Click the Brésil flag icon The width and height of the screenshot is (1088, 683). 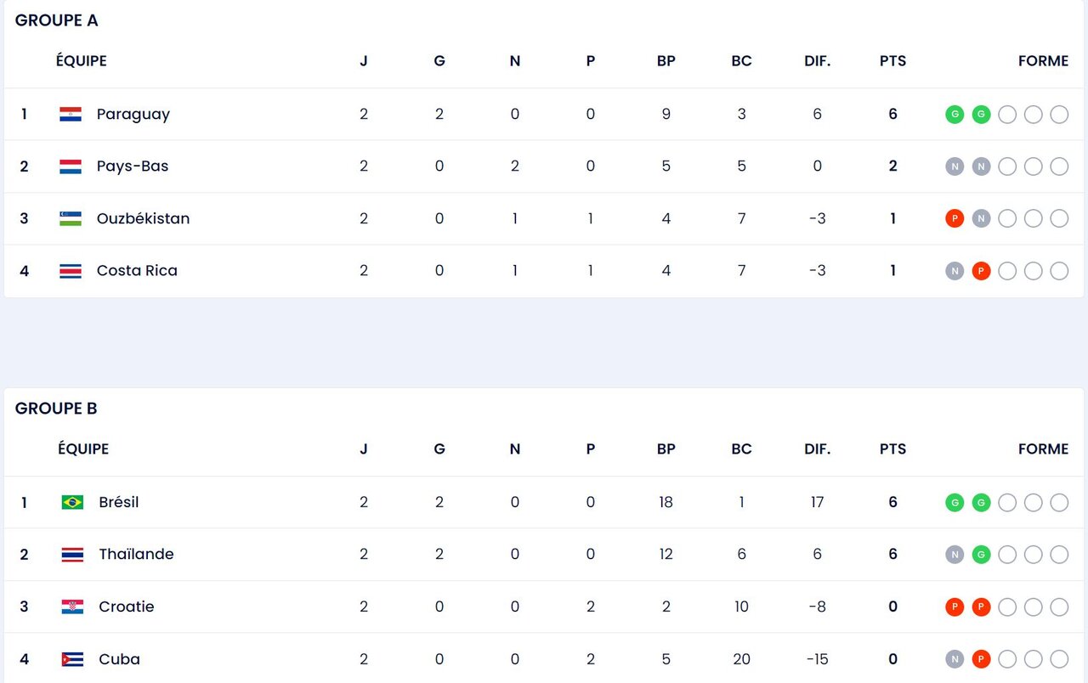pyautogui.click(x=72, y=502)
